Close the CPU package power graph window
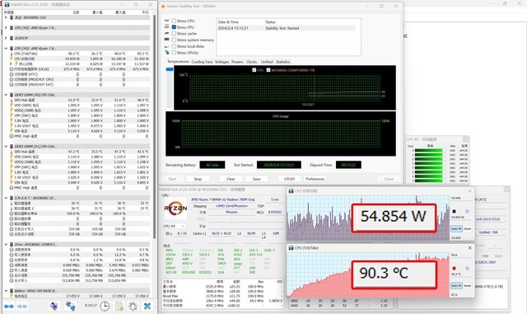The width and height of the screenshot is (527, 314). pos(470,191)
